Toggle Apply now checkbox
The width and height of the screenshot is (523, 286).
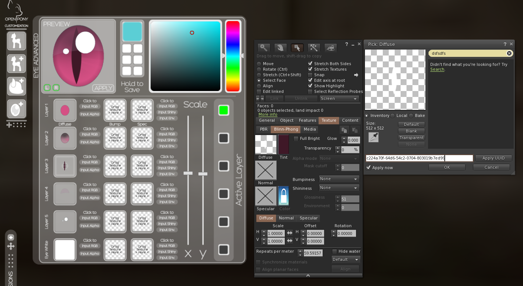coord(368,168)
